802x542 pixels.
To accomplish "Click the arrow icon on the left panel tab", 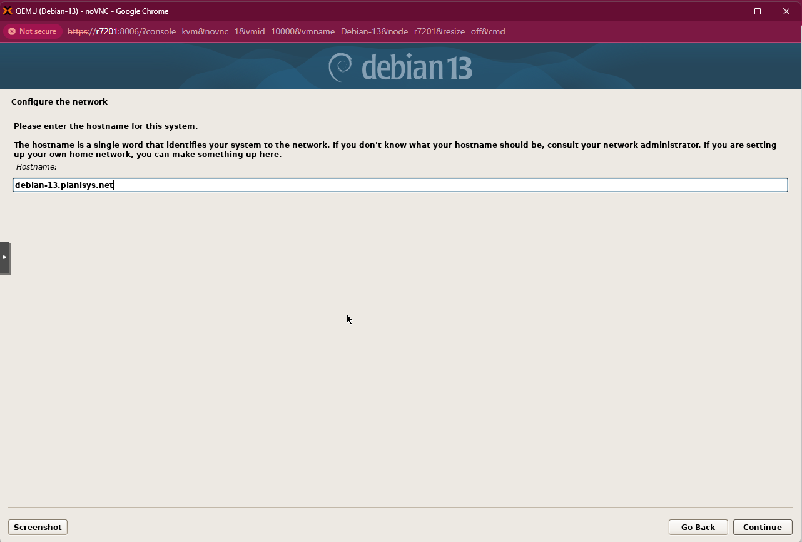I will coord(4,257).
